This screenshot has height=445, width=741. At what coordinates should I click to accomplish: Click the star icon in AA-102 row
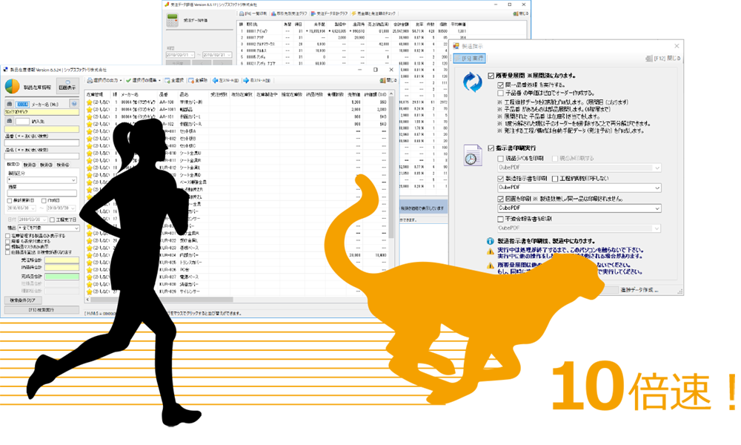(90, 124)
